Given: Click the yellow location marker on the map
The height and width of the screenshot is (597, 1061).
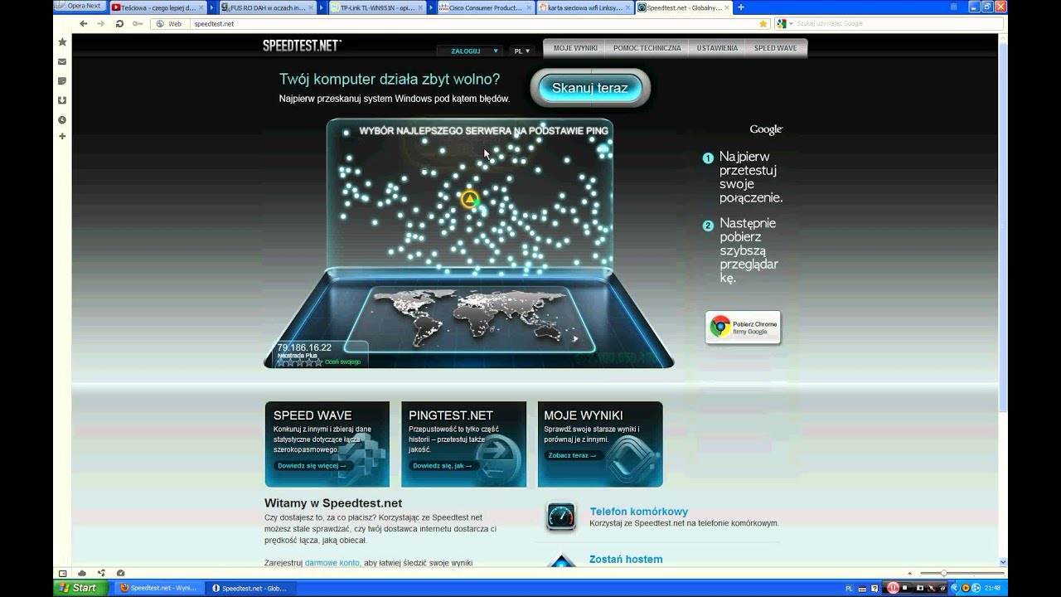Looking at the screenshot, I should click(x=470, y=199).
